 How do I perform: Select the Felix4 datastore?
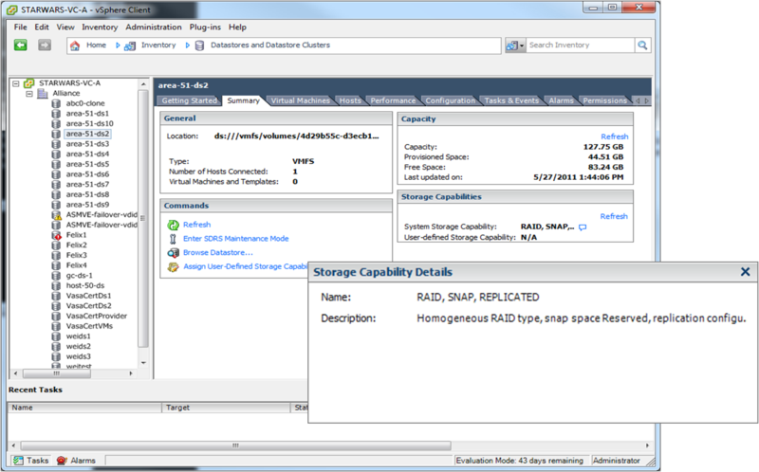pyautogui.click(x=77, y=265)
